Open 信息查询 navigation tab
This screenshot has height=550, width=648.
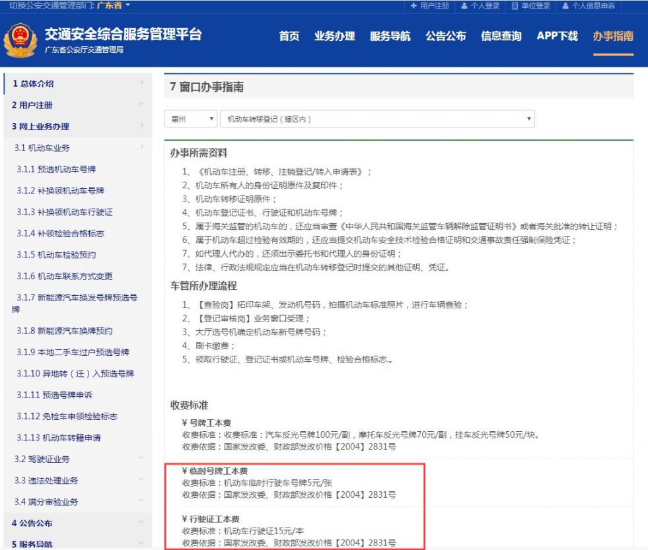[x=501, y=36]
